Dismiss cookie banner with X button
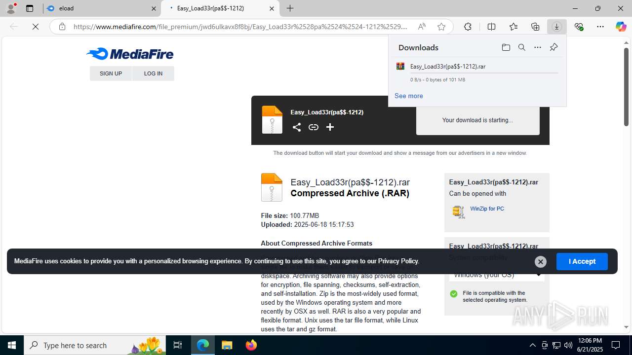The image size is (632, 355). pos(540,261)
